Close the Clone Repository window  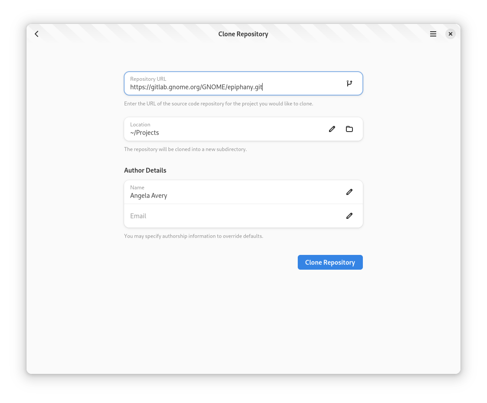(451, 34)
